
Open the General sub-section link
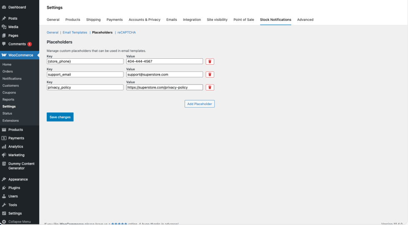(53, 32)
